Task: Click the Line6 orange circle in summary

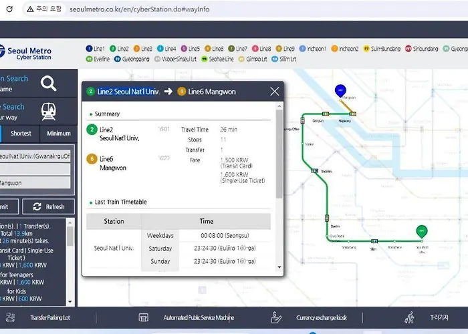Action: click(x=92, y=159)
